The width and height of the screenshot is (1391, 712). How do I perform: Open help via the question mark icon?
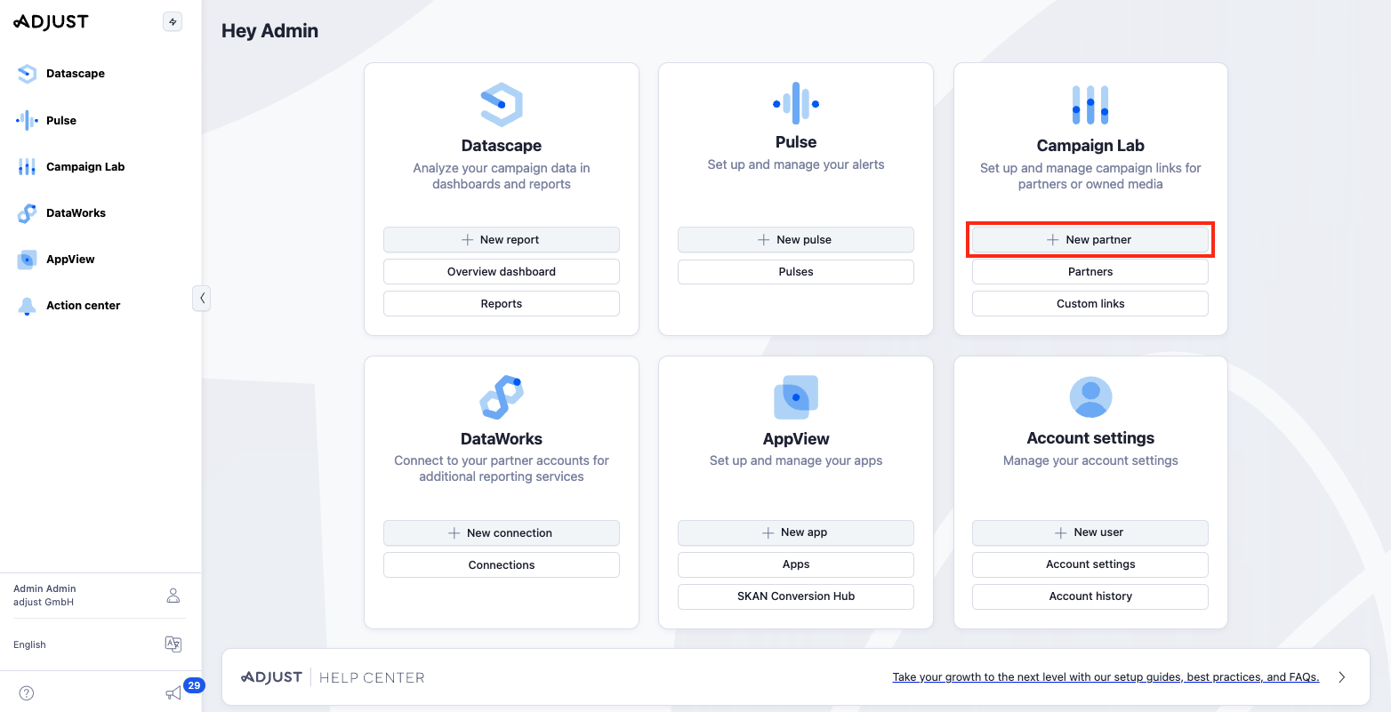click(27, 693)
